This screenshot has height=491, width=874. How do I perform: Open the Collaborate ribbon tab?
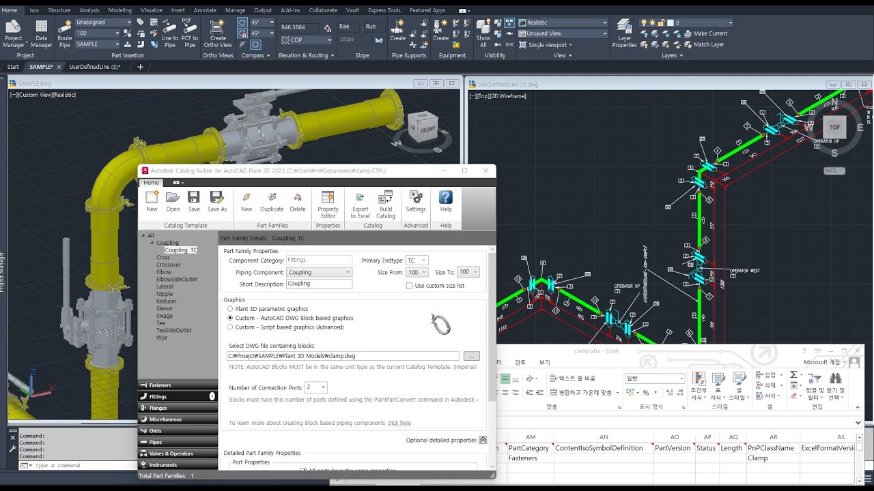pyautogui.click(x=323, y=10)
